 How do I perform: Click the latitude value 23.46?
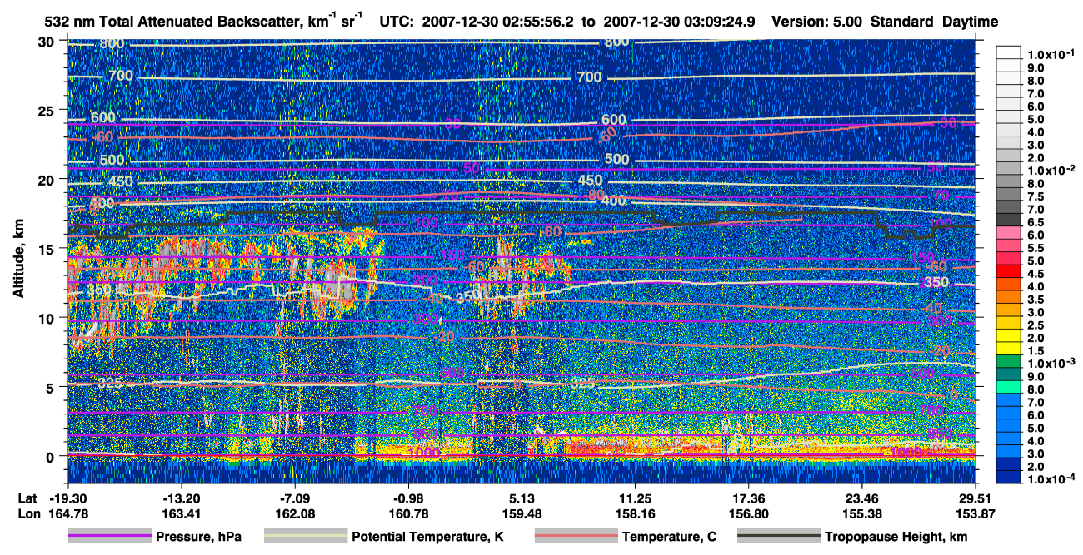pos(862,497)
